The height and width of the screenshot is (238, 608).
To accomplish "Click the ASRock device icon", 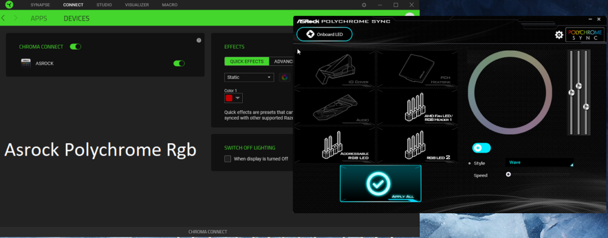I will coord(26,63).
